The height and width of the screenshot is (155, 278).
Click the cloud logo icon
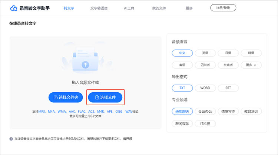coord(13,8)
